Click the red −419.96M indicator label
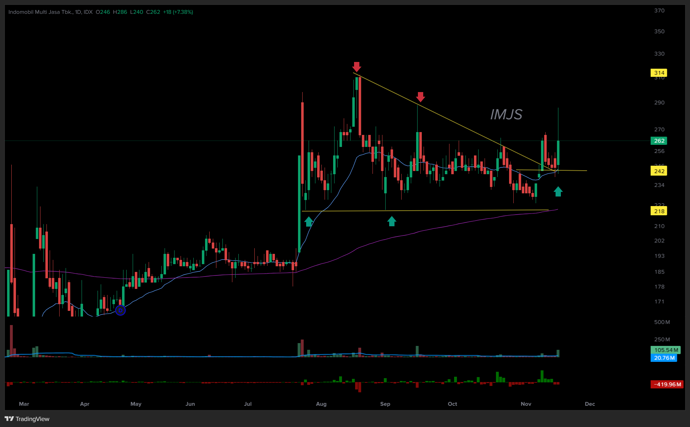Screen dimensions: 690x427 667,384
